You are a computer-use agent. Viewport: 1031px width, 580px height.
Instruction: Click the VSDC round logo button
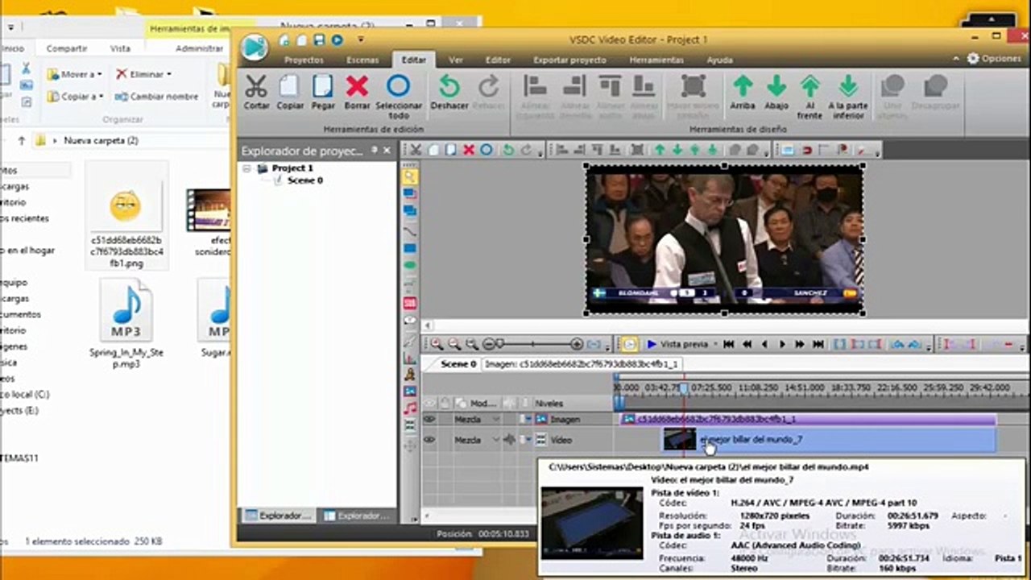[x=255, y=47]
